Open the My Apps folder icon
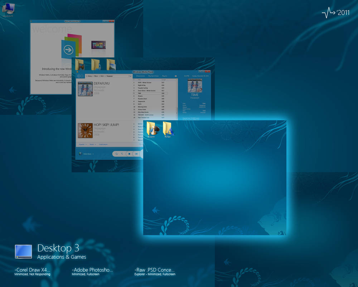358x287 pixels. coord(168,130)
